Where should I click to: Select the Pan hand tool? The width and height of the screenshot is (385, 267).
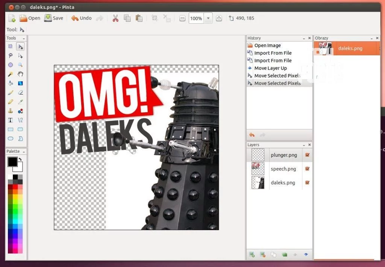20,74
